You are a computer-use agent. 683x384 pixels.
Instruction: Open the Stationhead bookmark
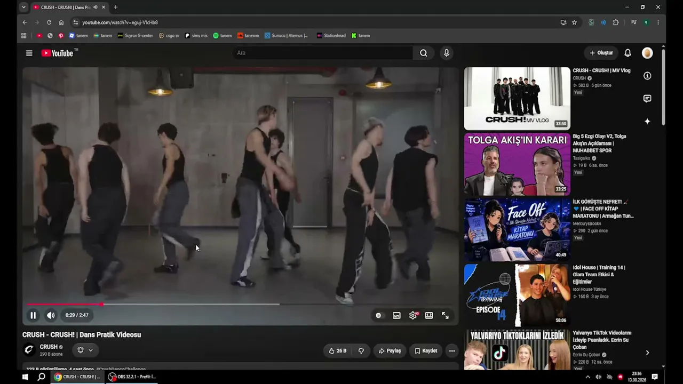[331, 36]
